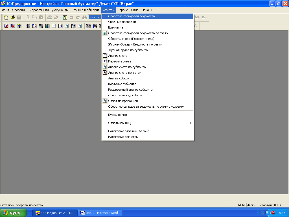Click the plain T account analysis toolbar icon

(54, 26)
